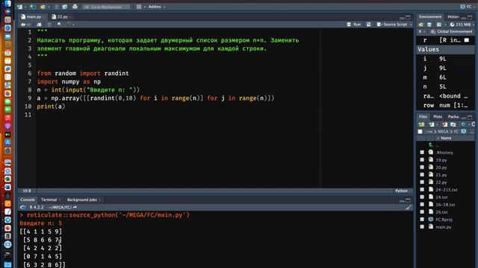Click the import dataset icon
The image size is (478, 268).
tap(439, 25)
